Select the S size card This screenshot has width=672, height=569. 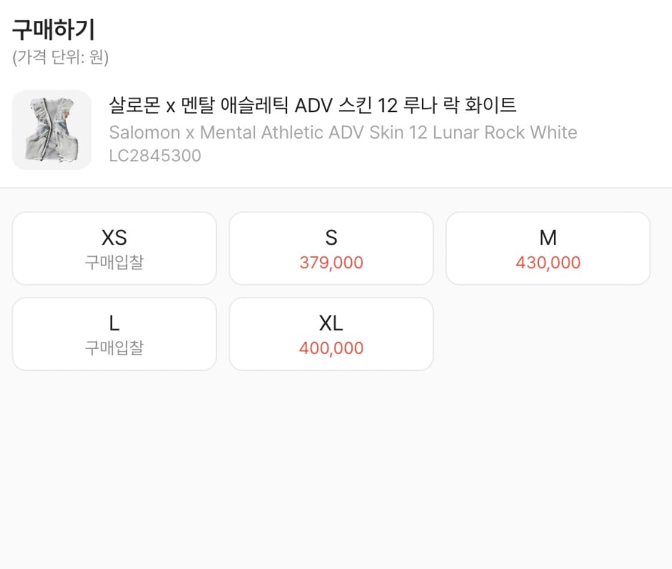331,248
